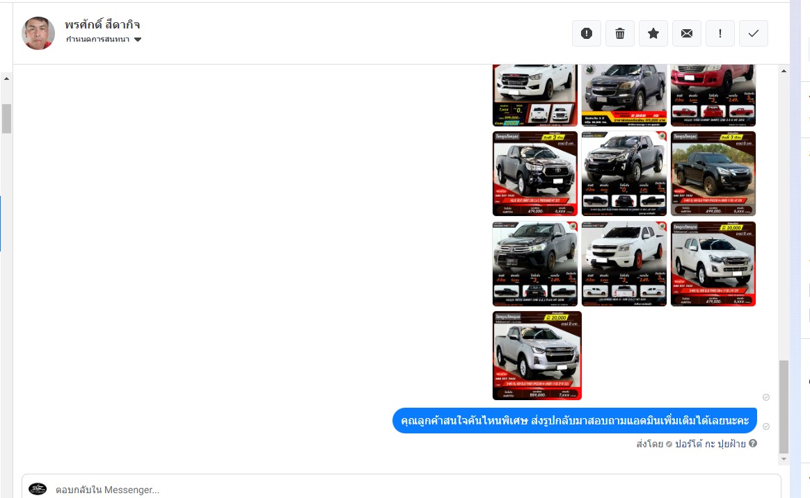Image resolution: width=810 pixels, height=498 pixels.
Task: Click the blue sent message bubble
Action: point(574,421)
